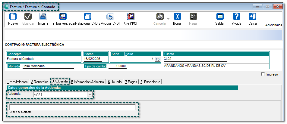Toggle the Impreso checkbox

click(263, 74)
